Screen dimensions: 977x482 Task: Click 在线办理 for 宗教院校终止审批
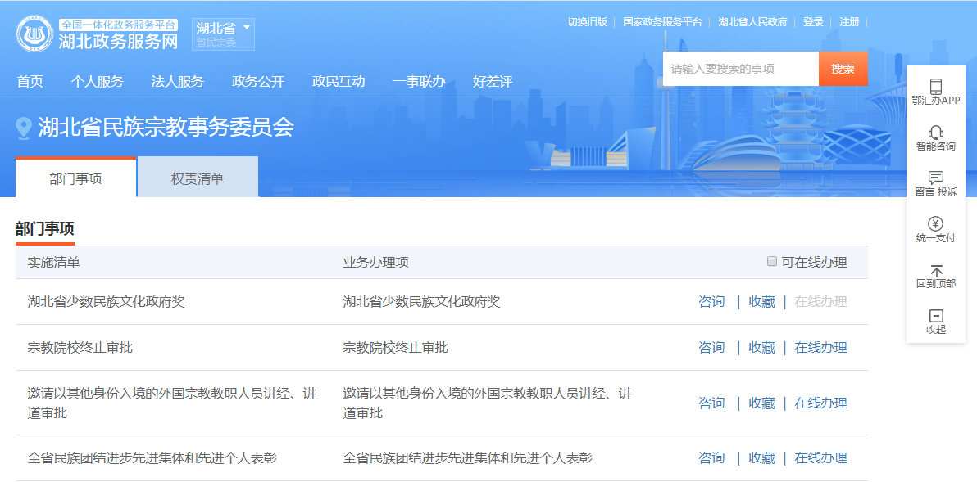[820, 348]
